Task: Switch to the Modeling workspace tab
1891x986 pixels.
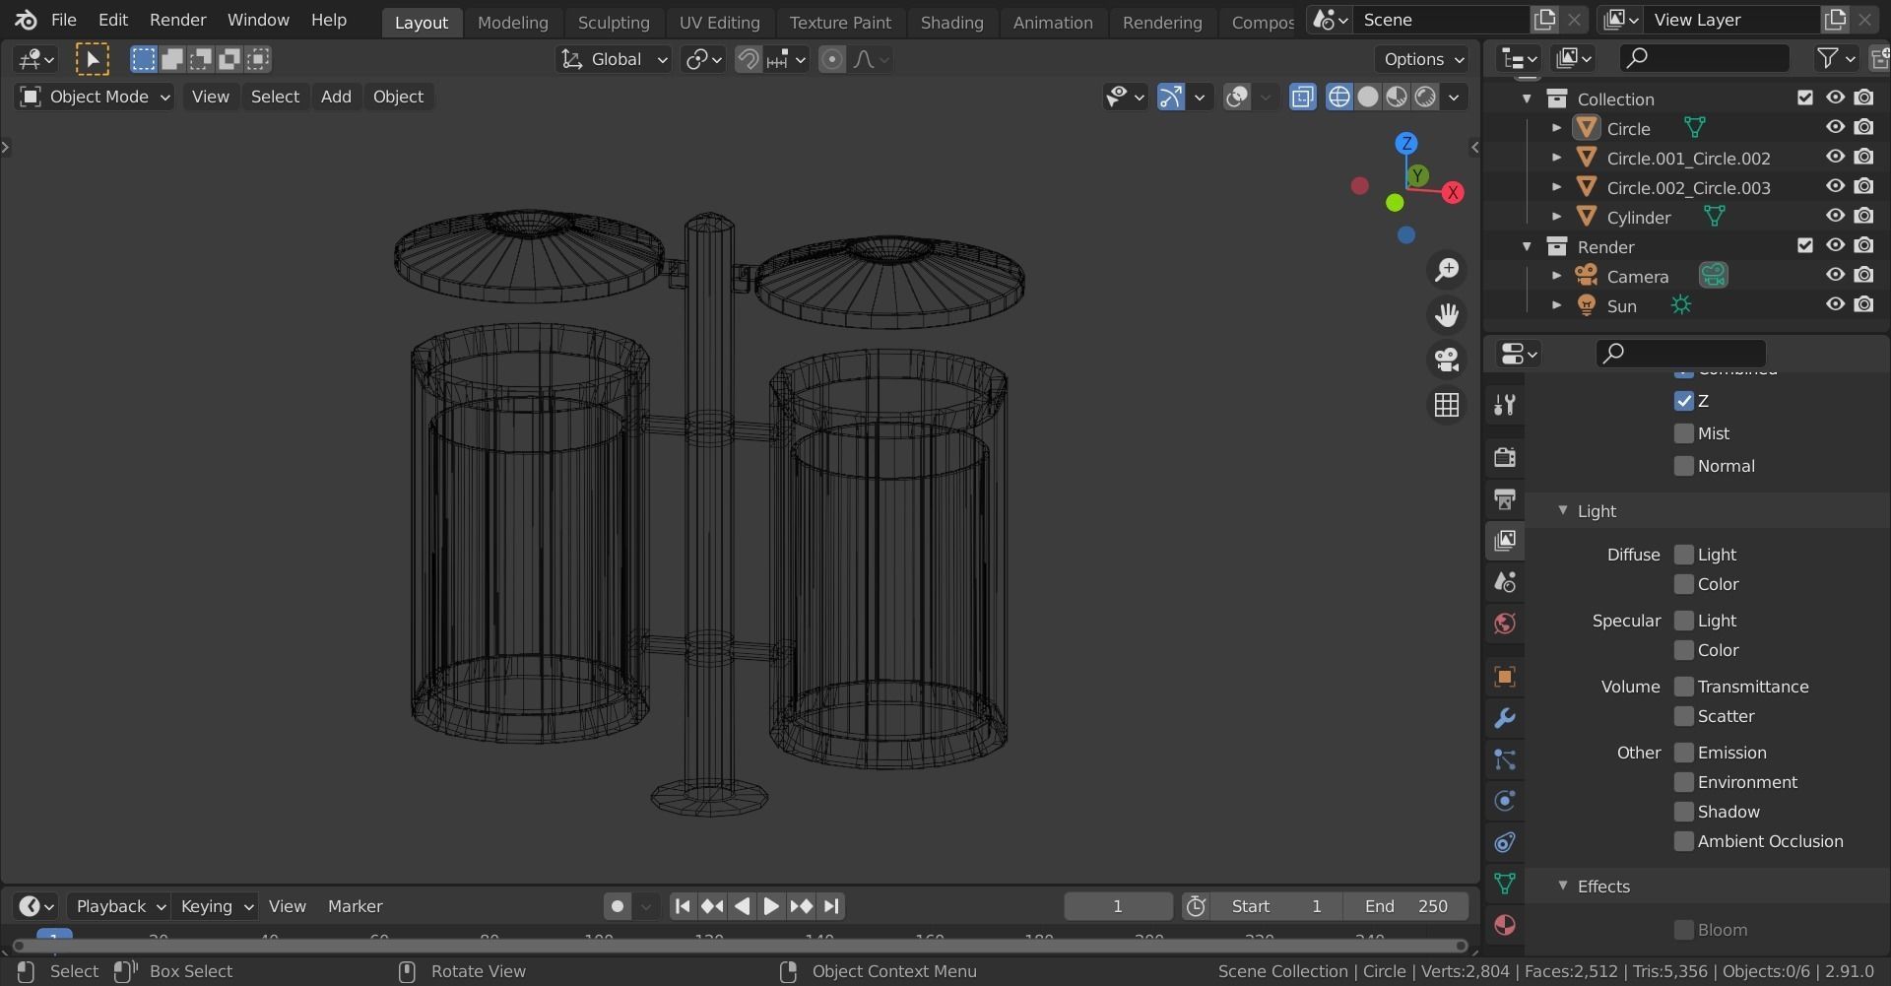Action: 513,22
